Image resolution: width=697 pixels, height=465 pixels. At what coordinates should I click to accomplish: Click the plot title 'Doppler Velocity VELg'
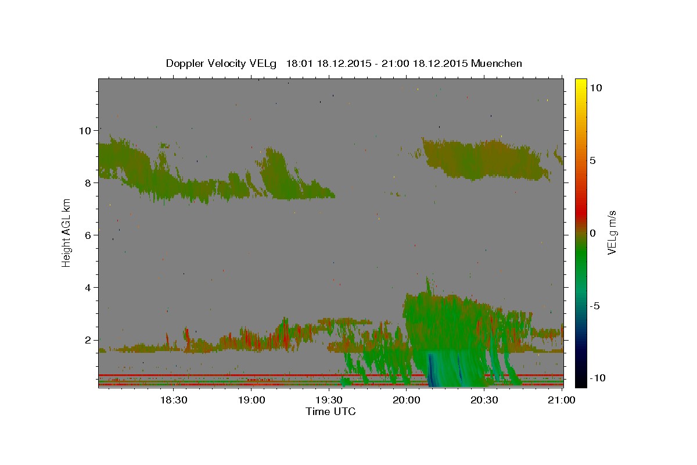222,63
